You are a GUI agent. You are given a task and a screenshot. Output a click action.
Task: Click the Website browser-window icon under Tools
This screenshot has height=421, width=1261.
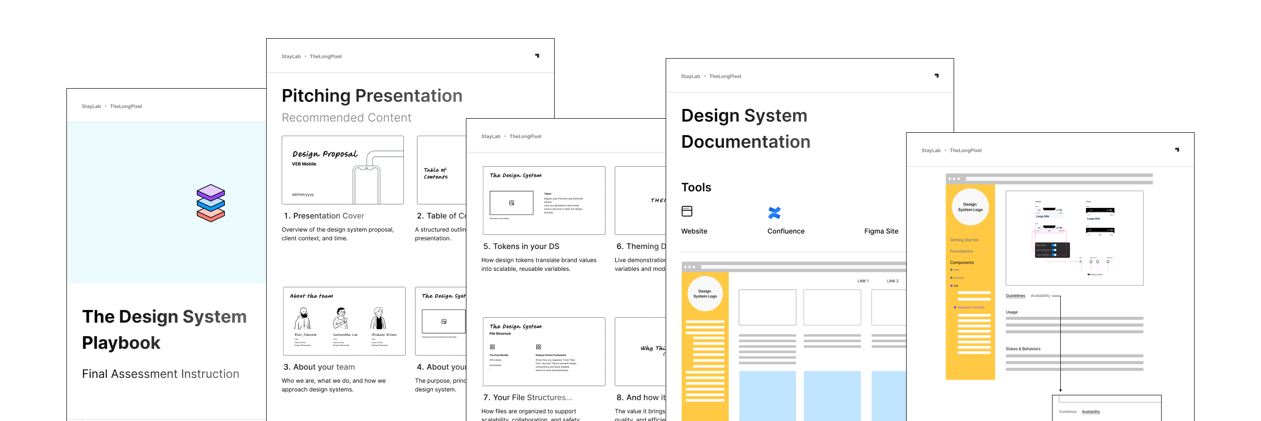coord(687,211)
